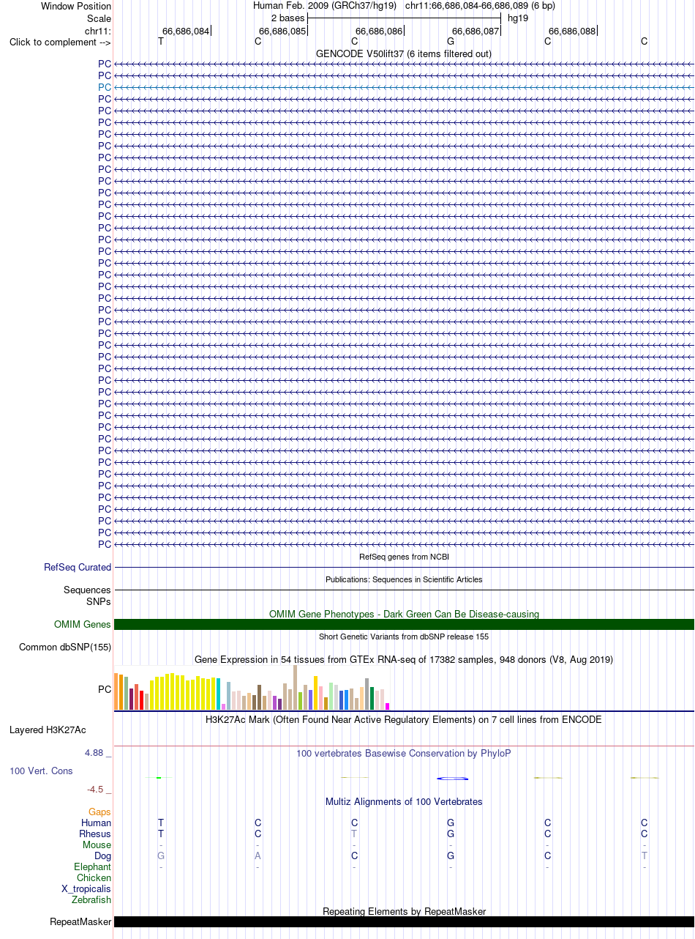Image resolution: width=695 pixels, height=939 pixels.
Task: Open the GENCODE V50lift37 track title
Action: [x=404, y=54]
